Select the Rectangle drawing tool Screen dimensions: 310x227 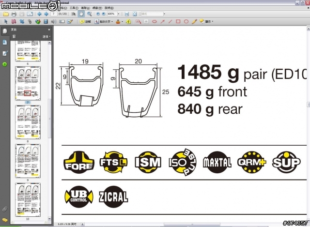[178, 21]
